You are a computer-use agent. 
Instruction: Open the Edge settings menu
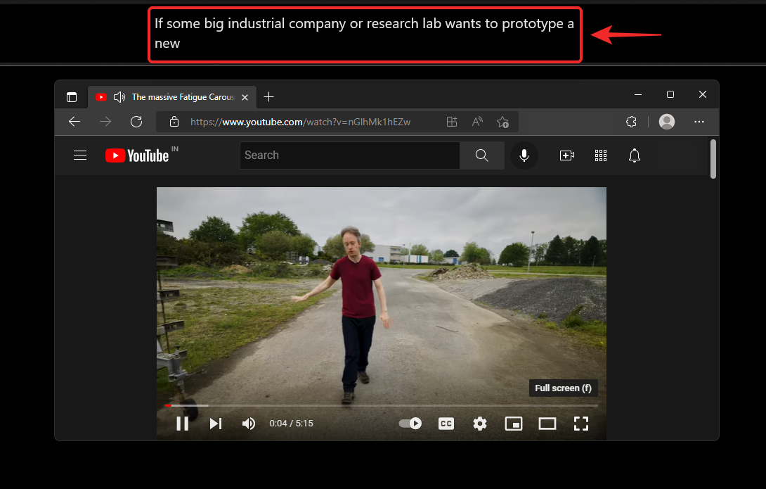coord(699,122)
